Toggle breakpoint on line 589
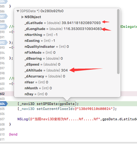Screen dimensions: 137x144 pyautogui.click(x=4, y=27)
